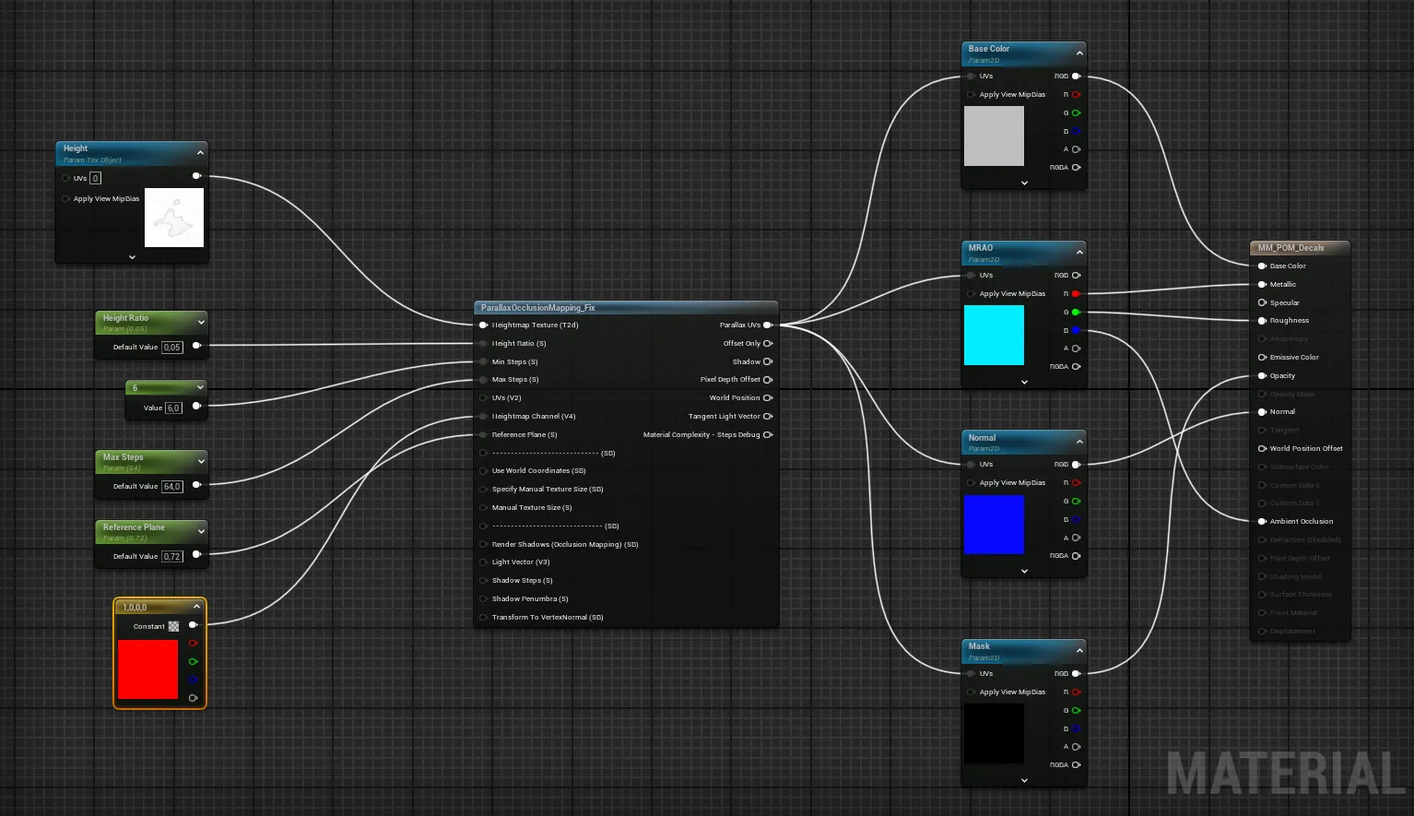
Task: Click the red R output pin on the MRAO node
Action: pyautogui.click(x=1076, y=293)
